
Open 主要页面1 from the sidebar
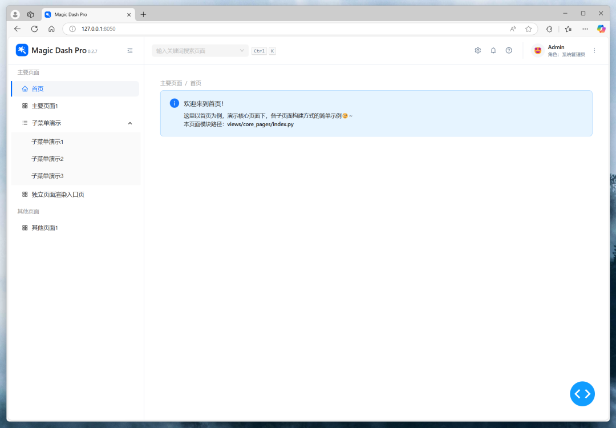pyautogui.click(x=44, y=106)
